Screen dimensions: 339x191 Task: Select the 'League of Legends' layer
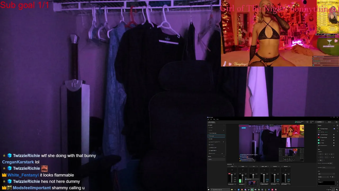tap(216, 142)
